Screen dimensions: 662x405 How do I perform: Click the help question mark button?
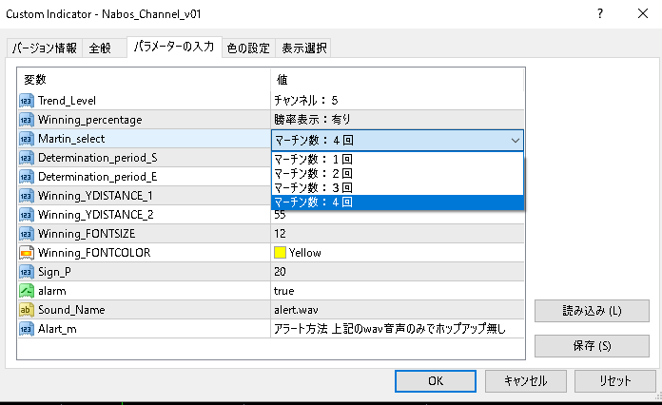(x=600, y=14)
